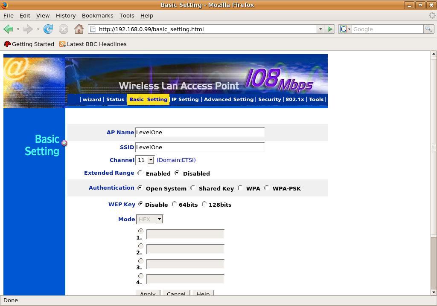The height and width of the screenshot is (306, 437).
Task: Select WPA-PSK authentication option
Action: (267, 188)
